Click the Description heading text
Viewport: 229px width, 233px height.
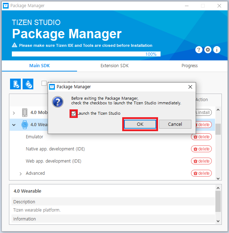click(24, 202)
